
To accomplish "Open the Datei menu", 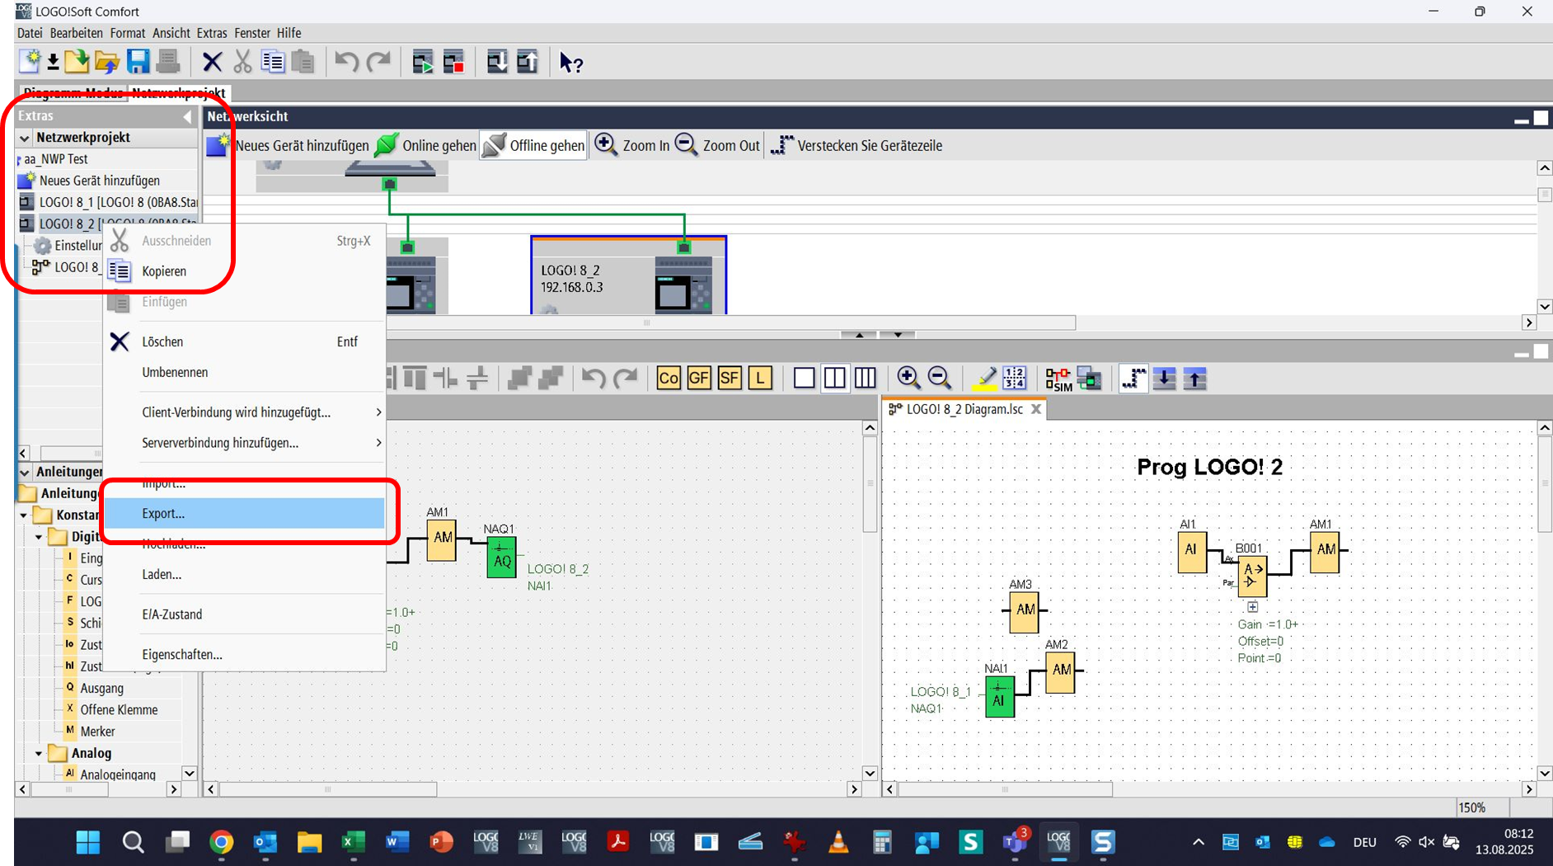I will pyautogui.click(x=30, y=33).
